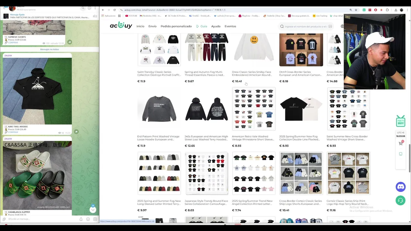Viewport: 411px width, 231px height.
Task: Open Telegram three-dot channel menu
Action: click(95, 8)
